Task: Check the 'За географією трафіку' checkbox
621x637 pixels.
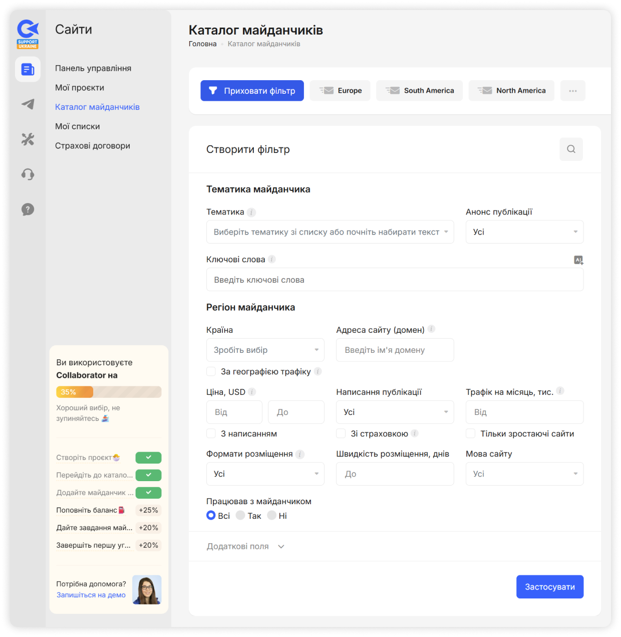Action: 211,371
